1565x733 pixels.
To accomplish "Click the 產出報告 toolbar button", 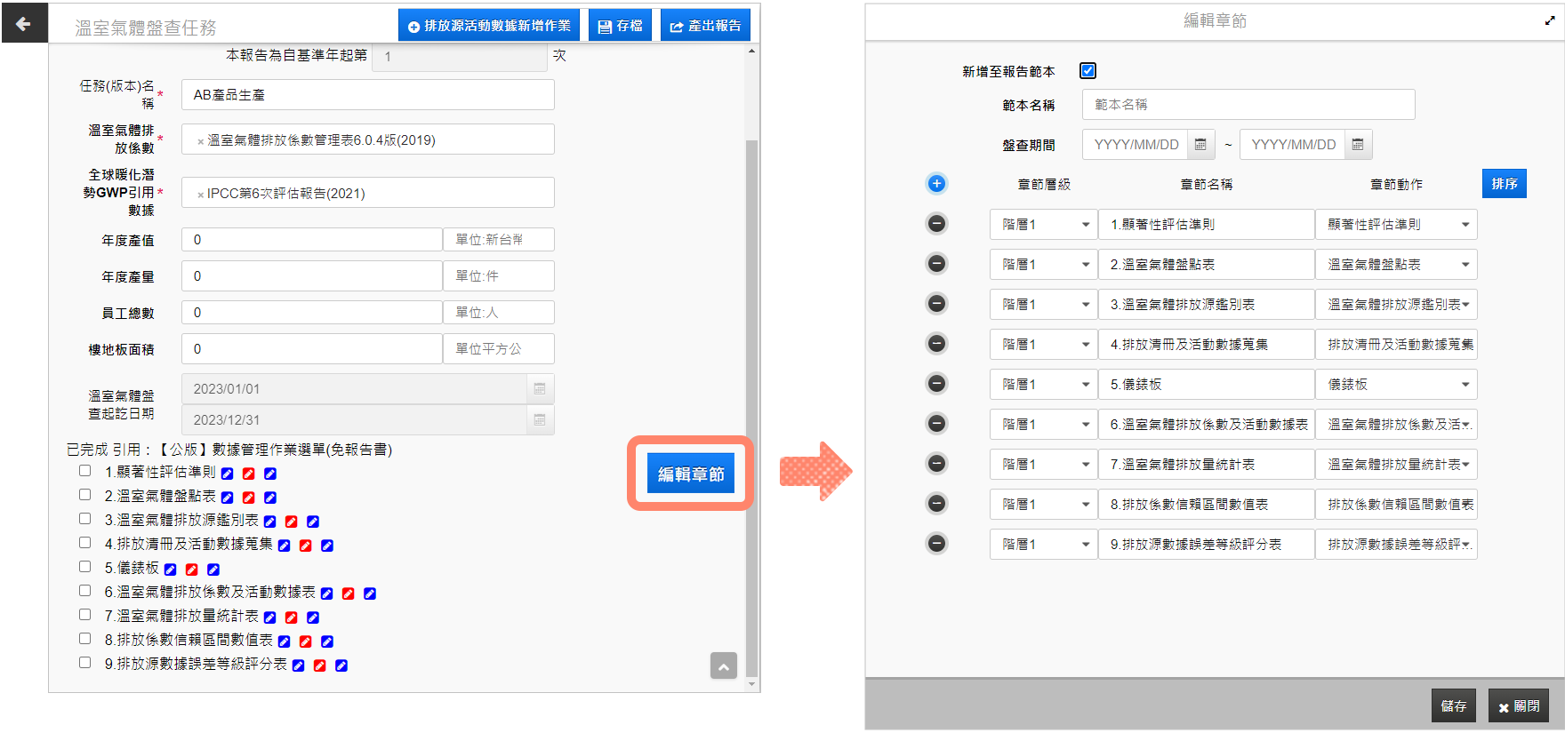I will click(x=705, y=26).
